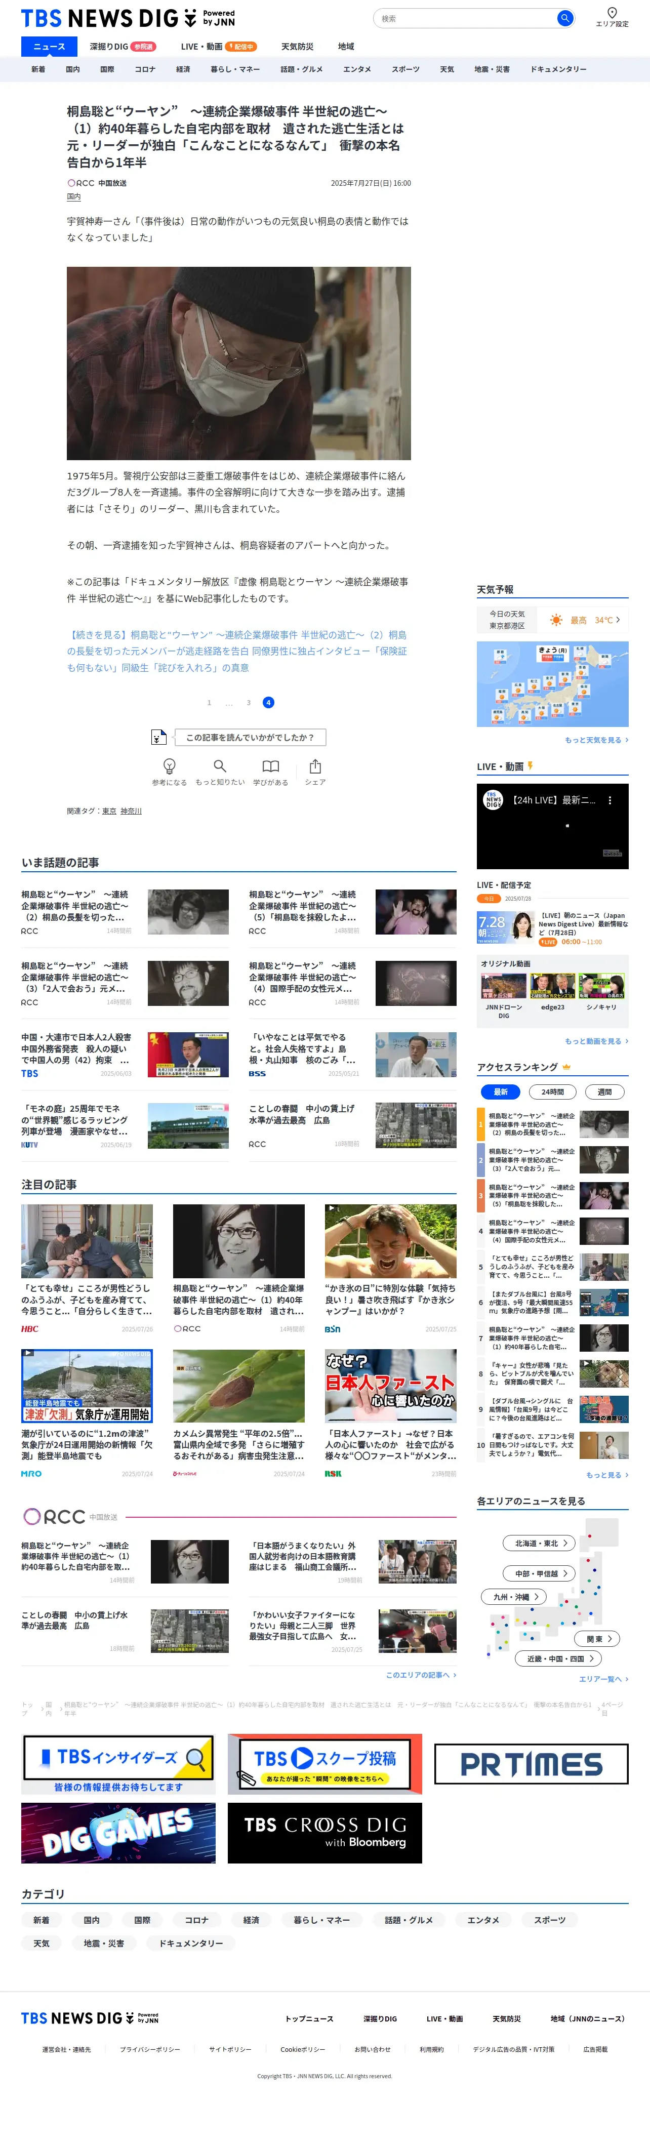The width and height of the screenshot is (650, 2147).
Task: Click the TBS NEWS DIG footer logo
Action: [x=89, y=2018]
